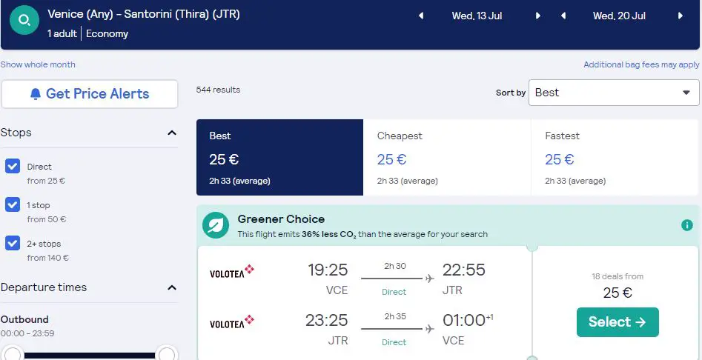Image resolution: width=702 pixels, height=360 pixels.
Task: Click the right outbound time slider handle
Action: coord(167,355)
